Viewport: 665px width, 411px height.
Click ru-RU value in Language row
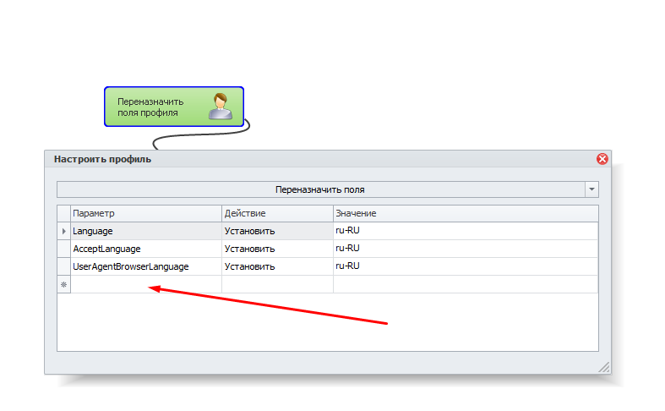coord(466,231)
